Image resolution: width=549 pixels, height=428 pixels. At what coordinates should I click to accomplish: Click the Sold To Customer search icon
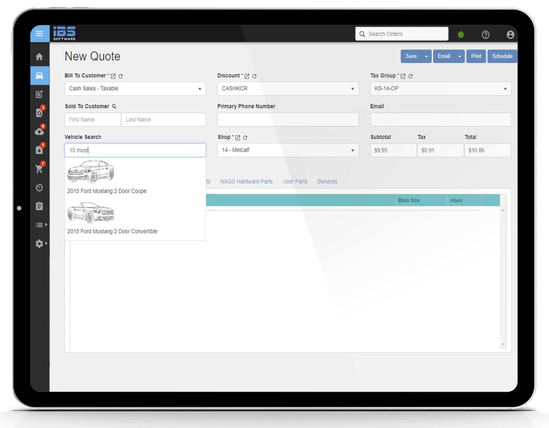click(114, 106)
